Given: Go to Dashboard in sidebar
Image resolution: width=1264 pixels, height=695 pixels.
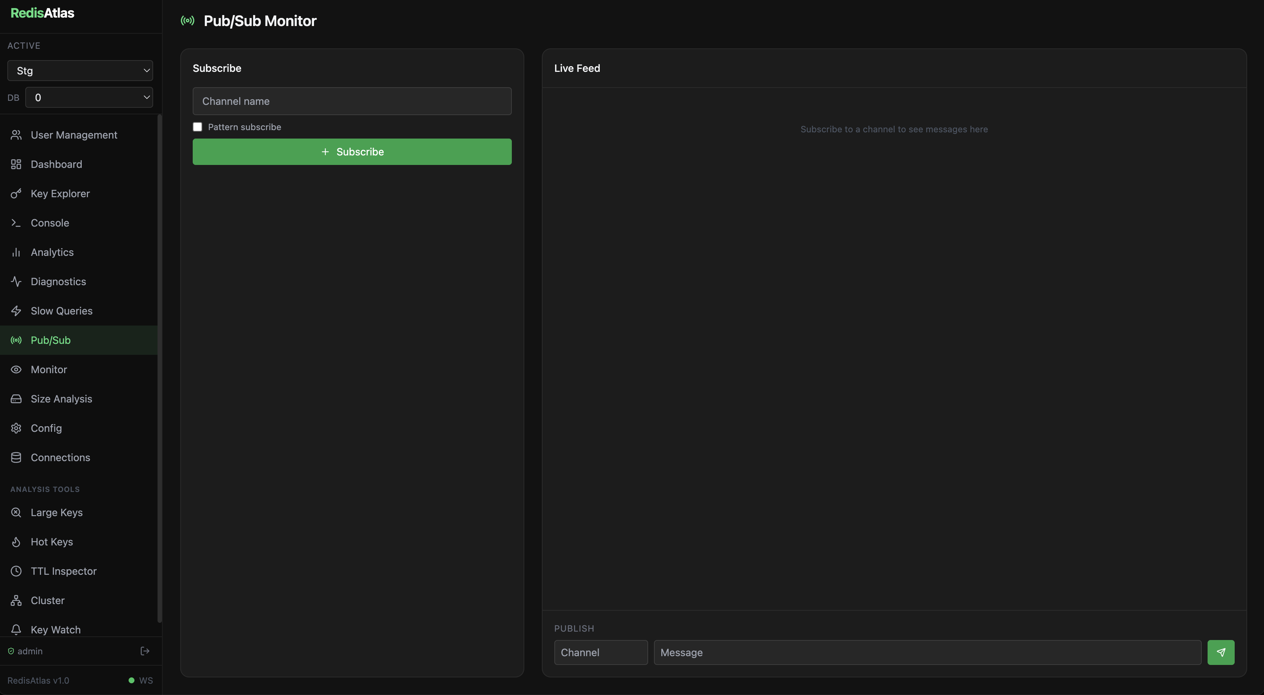Looking at the screenshot, I should click(56, 165).
